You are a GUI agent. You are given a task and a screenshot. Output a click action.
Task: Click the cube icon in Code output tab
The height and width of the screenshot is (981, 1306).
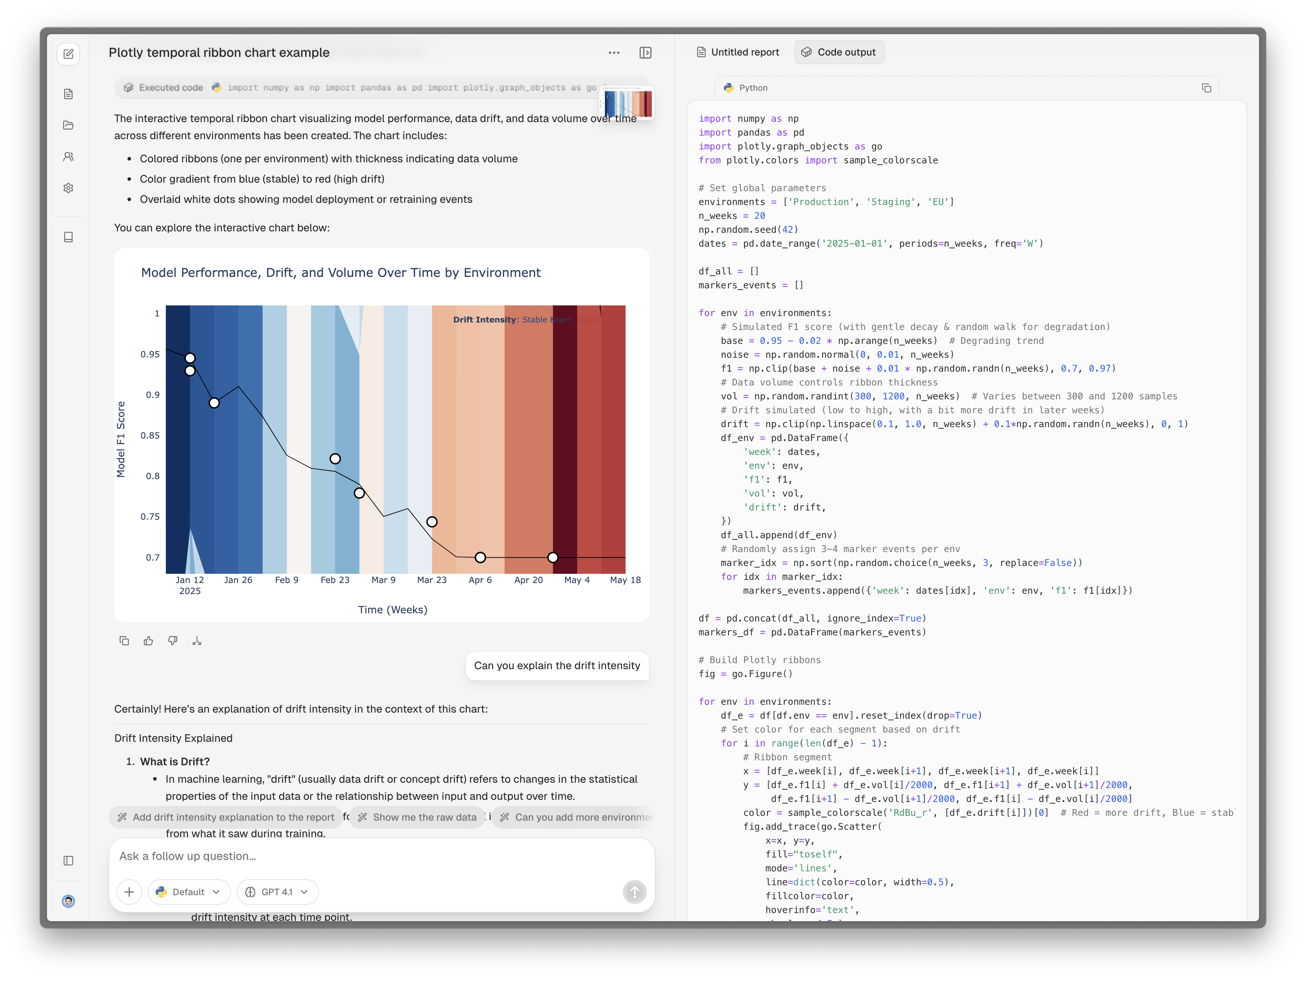click(x=806, y=52)
